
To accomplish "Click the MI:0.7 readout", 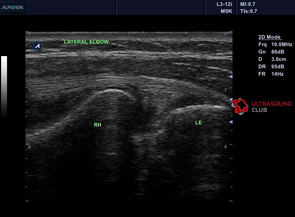I will click(248, 4).
